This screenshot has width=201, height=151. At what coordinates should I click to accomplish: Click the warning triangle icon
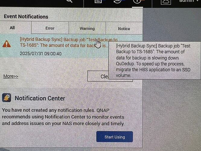point(7,43)
